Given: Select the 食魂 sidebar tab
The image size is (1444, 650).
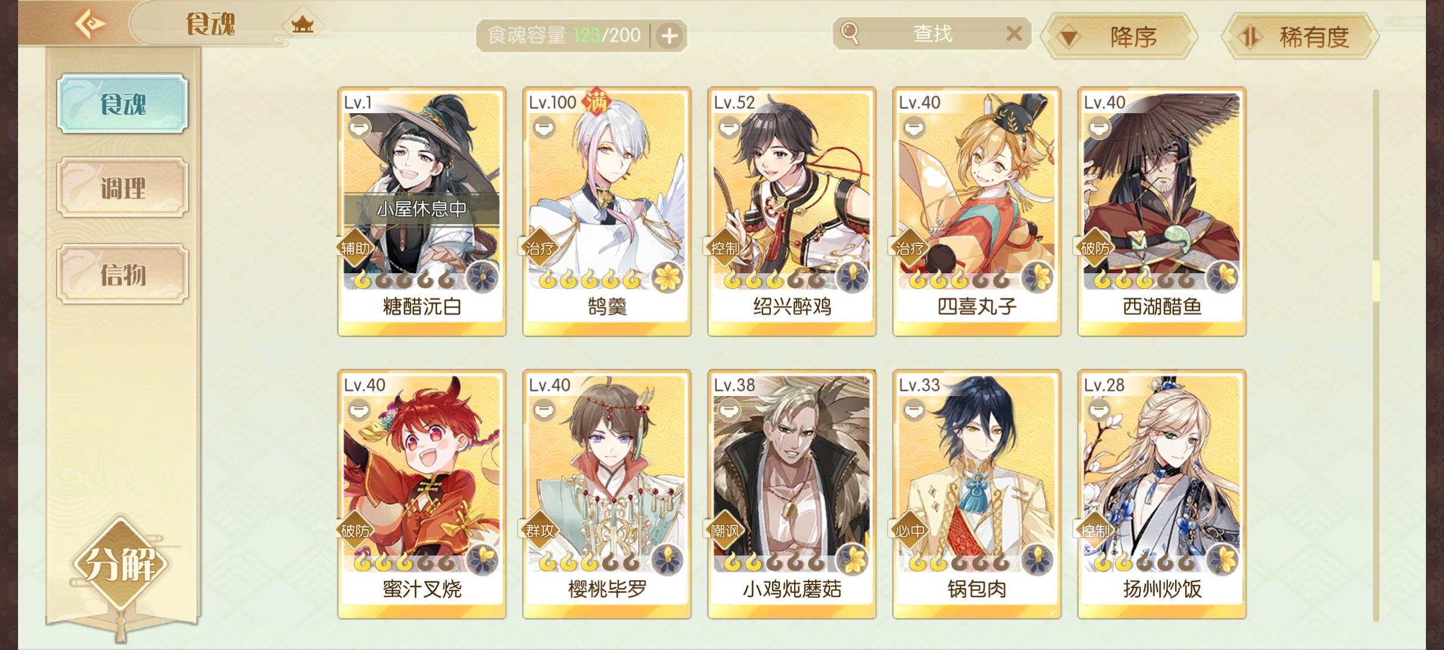Looking at the screenshot, I should click(123, 104).
